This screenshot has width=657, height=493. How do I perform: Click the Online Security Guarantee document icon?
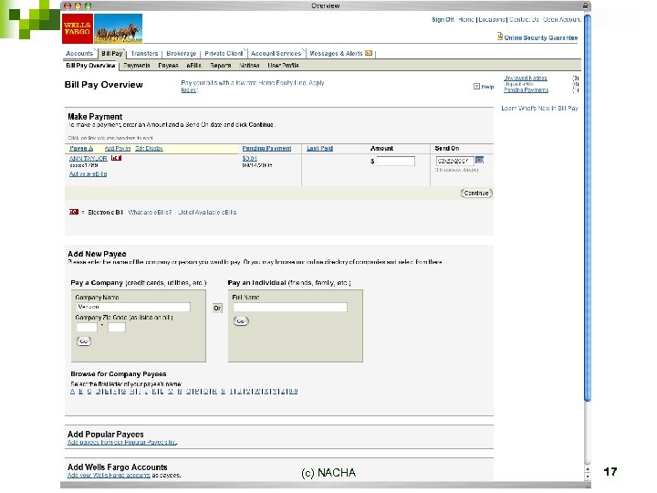(x=500, y=37)
